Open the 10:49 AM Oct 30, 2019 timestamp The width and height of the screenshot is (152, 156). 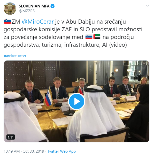tap(24, 151)
